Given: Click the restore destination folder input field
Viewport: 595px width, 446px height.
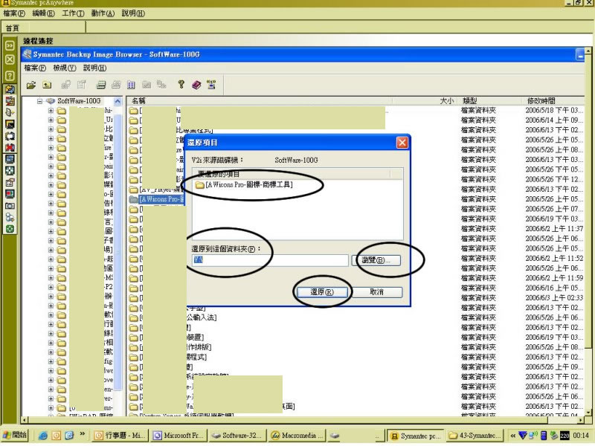Looking at the screenshot, I should tap(270, 260).
